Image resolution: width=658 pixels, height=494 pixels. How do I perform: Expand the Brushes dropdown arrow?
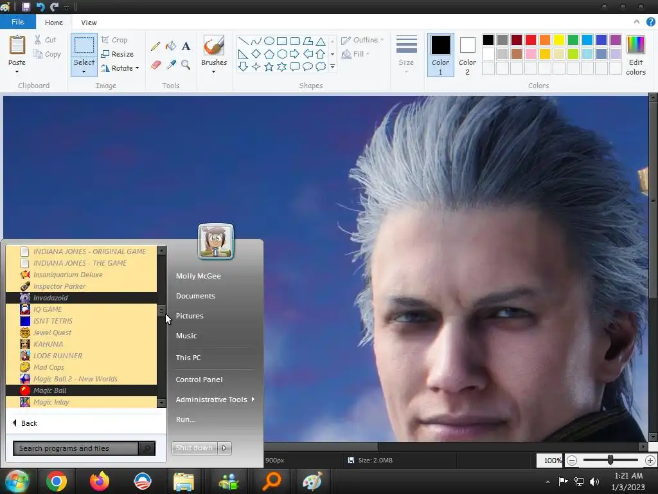pyautogui.click(x=213, y=72)
